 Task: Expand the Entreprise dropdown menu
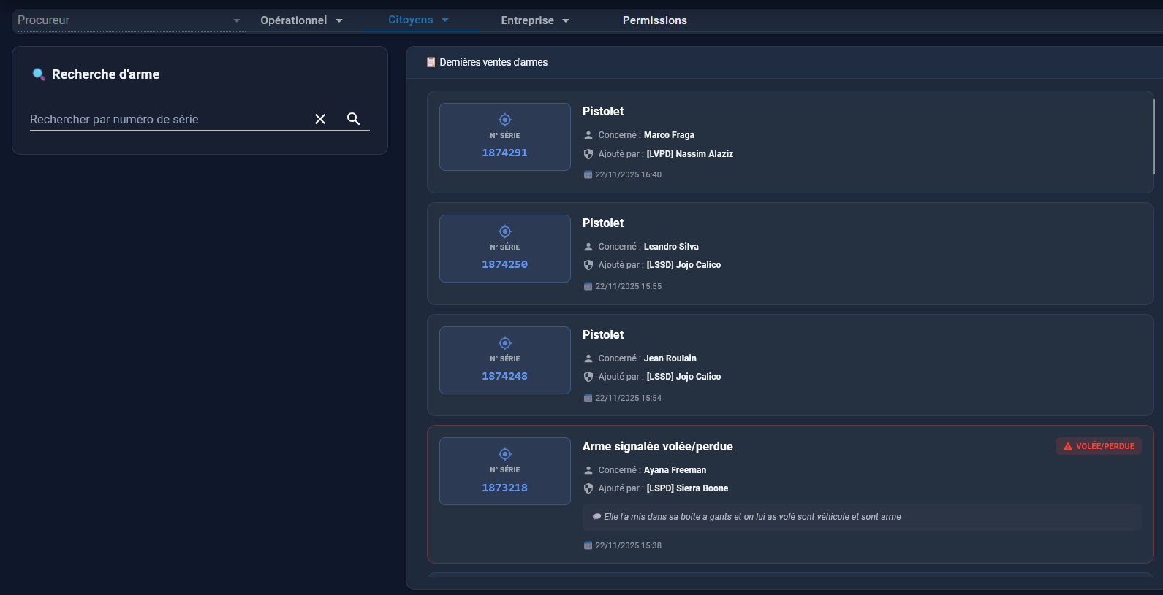tap(534, 20)
